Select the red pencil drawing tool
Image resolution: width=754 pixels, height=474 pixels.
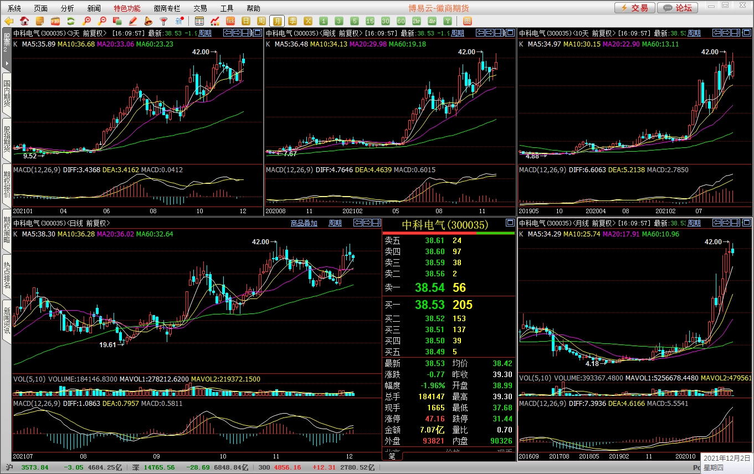(x=133, y=21)
